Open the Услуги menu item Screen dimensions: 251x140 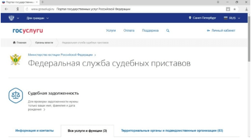(111, 30)
